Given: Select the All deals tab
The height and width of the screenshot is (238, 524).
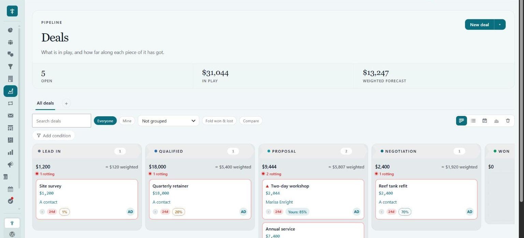Looking at the screenshot, I should tap(45, 103).
